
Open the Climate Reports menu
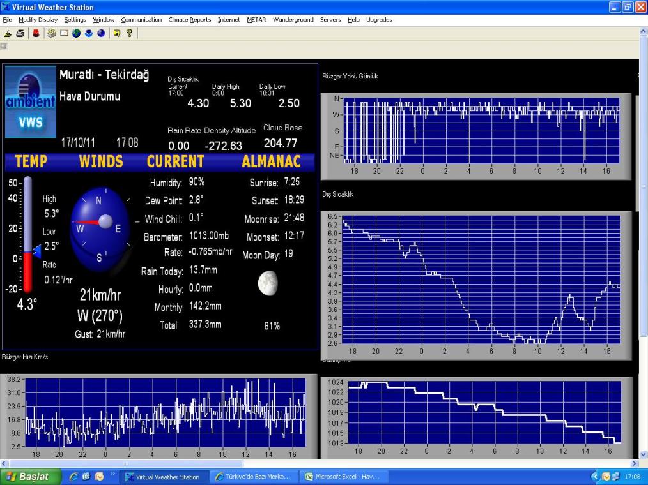coord(189,20)
